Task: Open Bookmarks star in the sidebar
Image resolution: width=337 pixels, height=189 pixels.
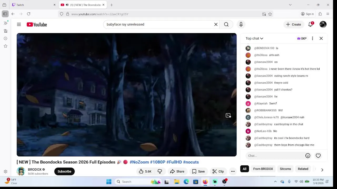Action: [6, 46]
